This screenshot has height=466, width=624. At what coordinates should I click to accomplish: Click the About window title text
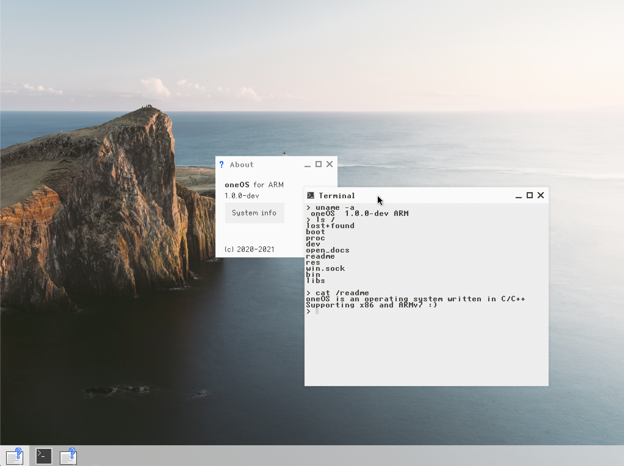tap(242, 165)
